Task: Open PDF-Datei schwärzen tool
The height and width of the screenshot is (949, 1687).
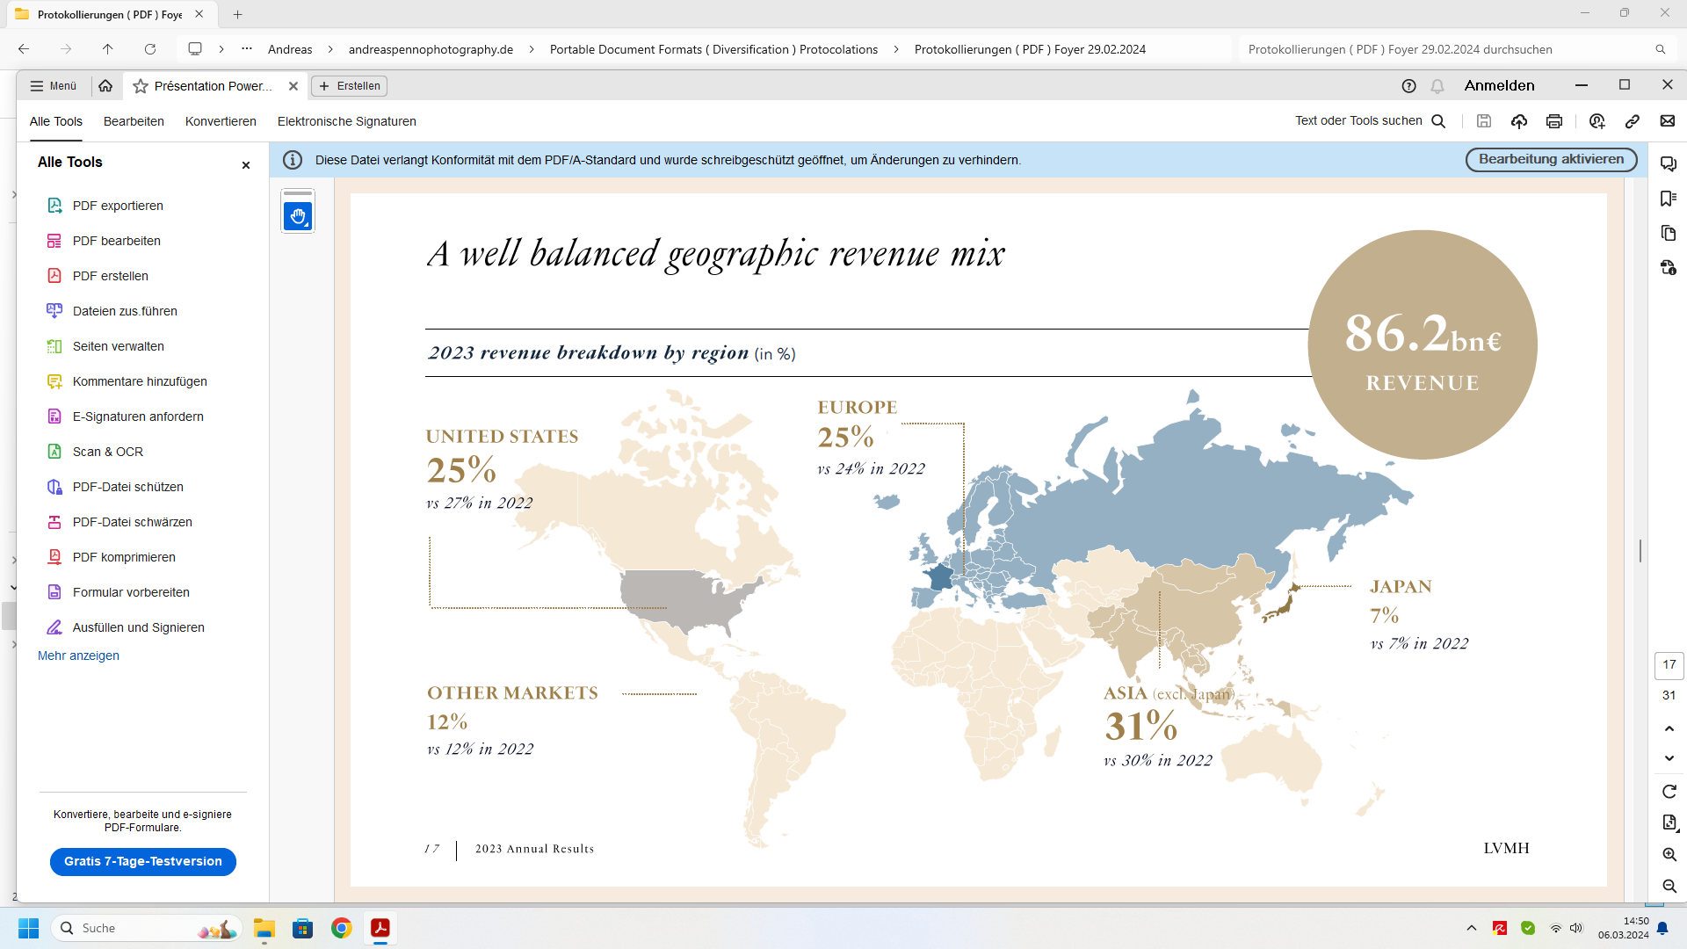Action: click(x=133, y=522)
